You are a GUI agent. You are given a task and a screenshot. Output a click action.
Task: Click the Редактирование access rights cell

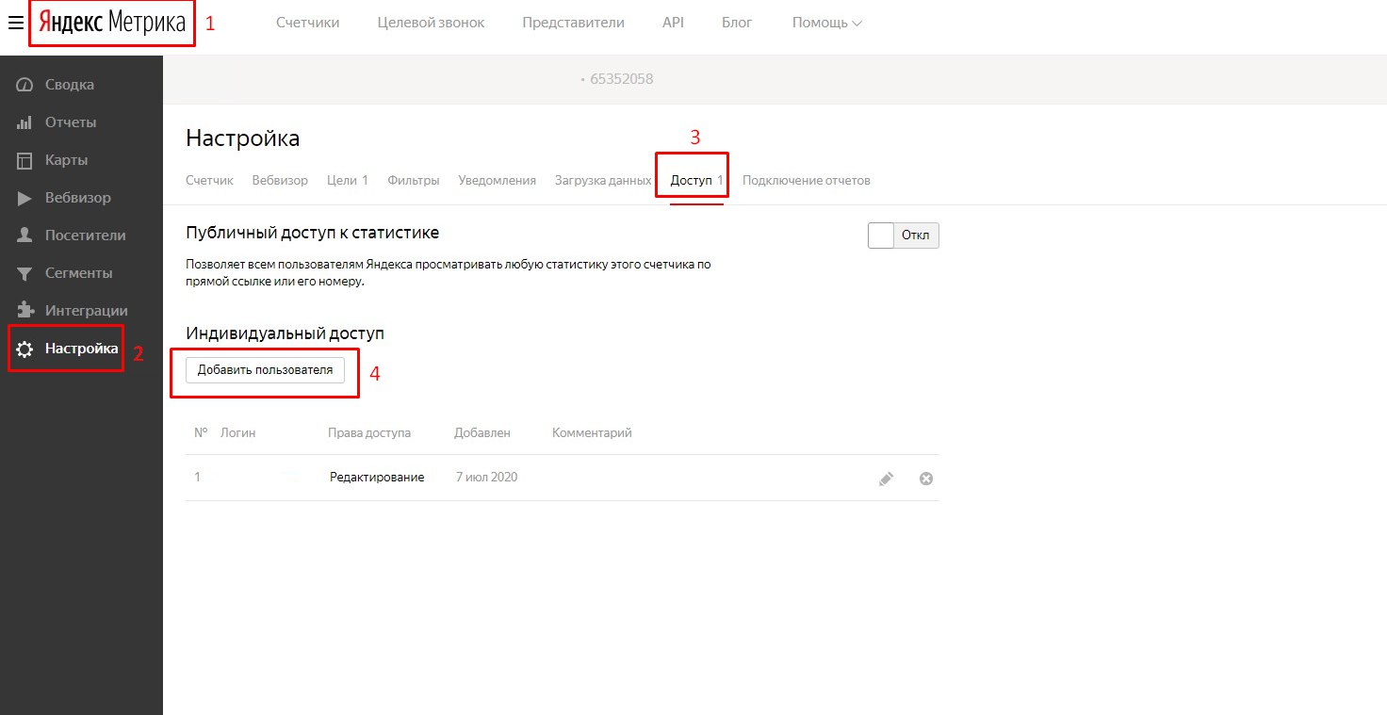(377, 478)
